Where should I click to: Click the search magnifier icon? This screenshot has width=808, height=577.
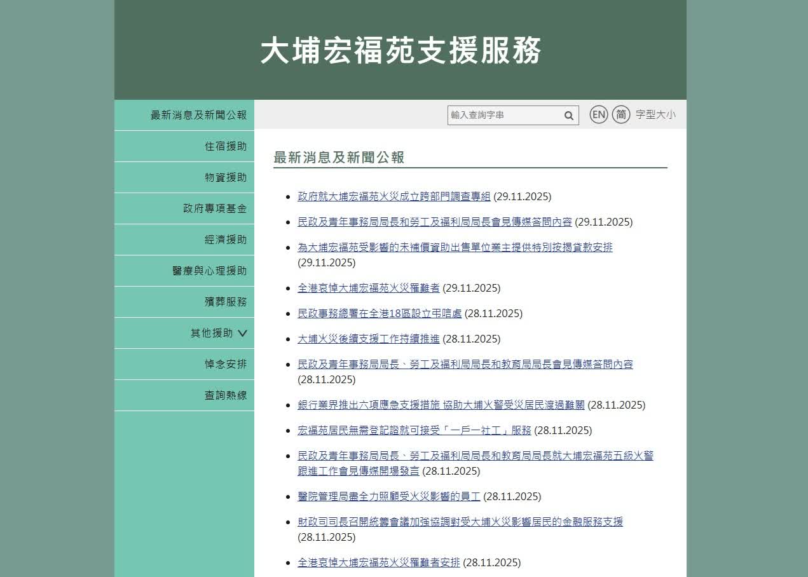point(568,116)
